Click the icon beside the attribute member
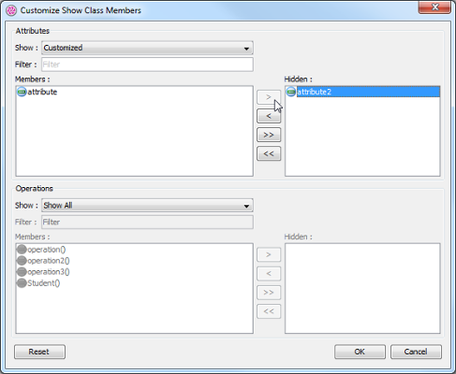 pos(22,92)
